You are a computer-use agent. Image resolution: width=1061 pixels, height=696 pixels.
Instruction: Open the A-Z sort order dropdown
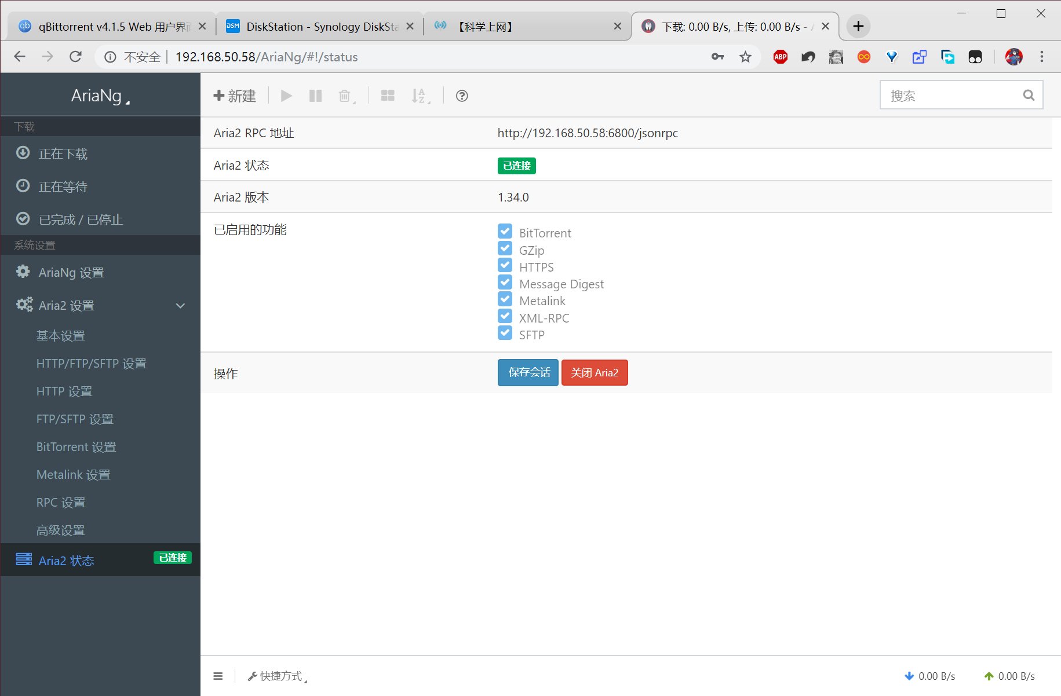point(421,96)
